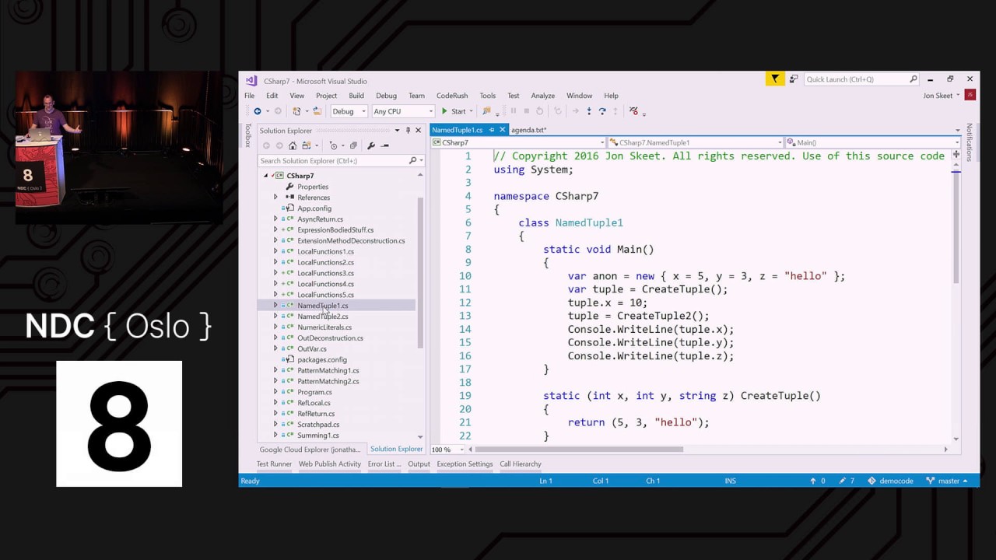This screenshot has width=996, height=560.
Task: Open the Main() member dropdown
Action: [873, 142]
